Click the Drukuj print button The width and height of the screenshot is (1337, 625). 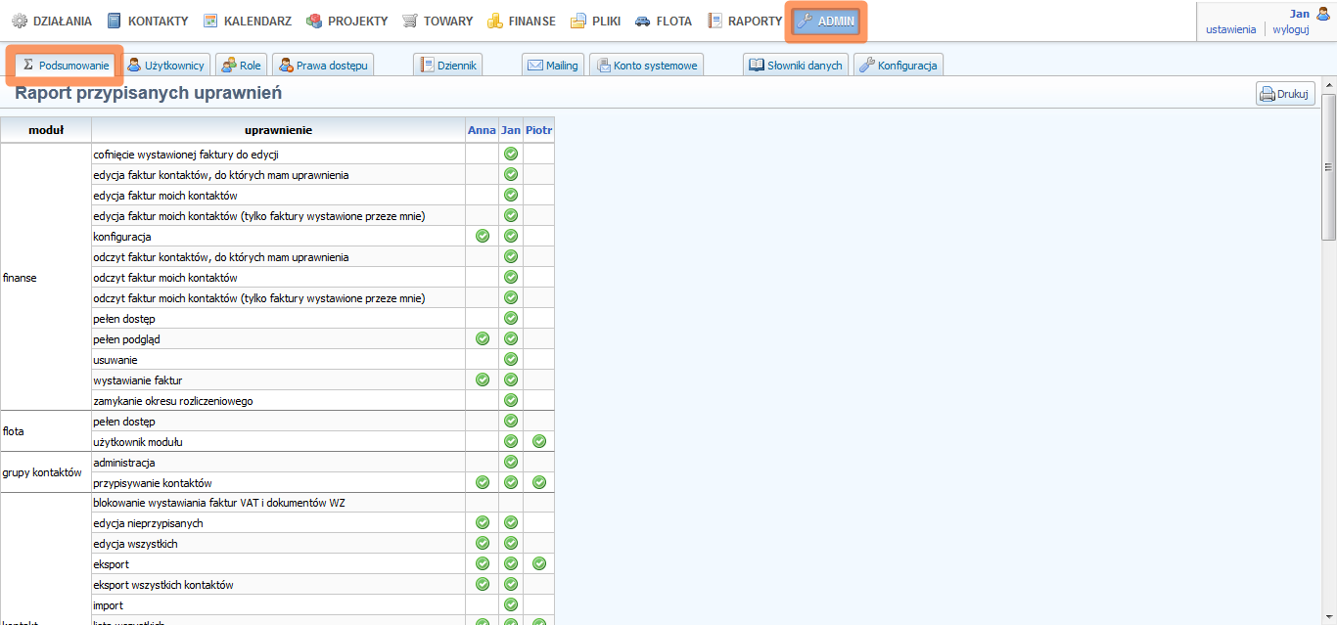pyautogui.click(x=1285, y=94)
